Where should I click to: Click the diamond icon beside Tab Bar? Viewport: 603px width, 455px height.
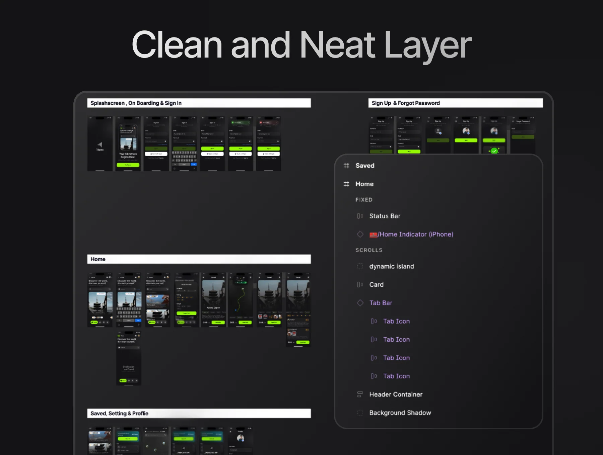[360, 303]
